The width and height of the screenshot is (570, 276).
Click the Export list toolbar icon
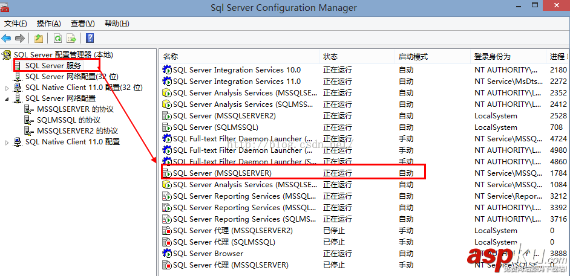(71, 39)
